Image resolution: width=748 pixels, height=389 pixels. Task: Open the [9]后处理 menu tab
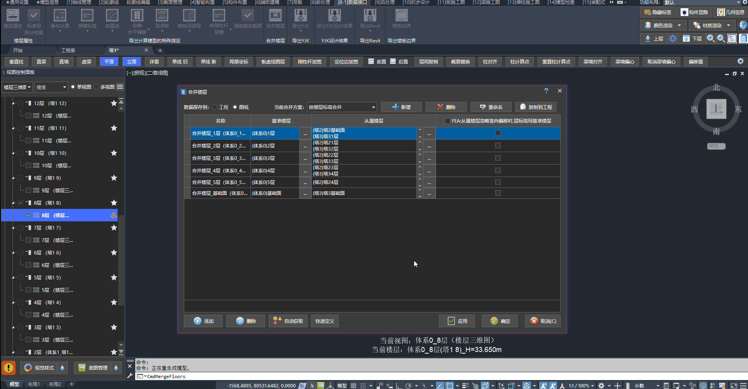pyautogui.click(x=385, y=2)
